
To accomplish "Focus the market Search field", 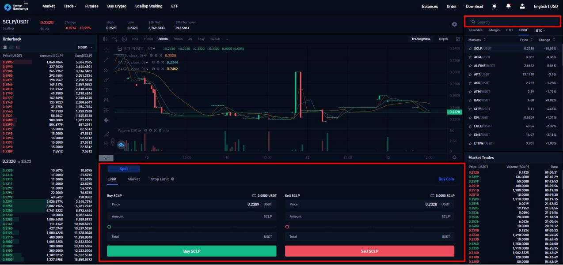I will click(x=513, y=22).
